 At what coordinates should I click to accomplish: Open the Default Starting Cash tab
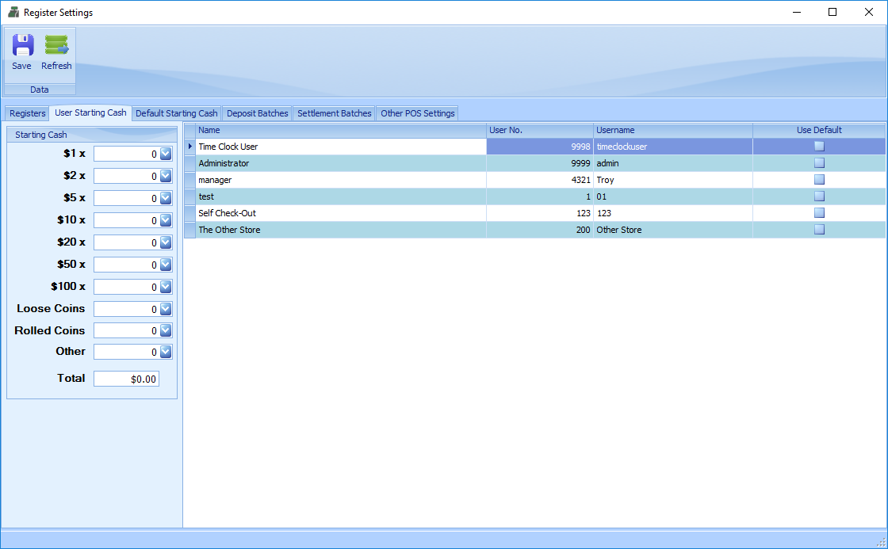coord(176,113)
